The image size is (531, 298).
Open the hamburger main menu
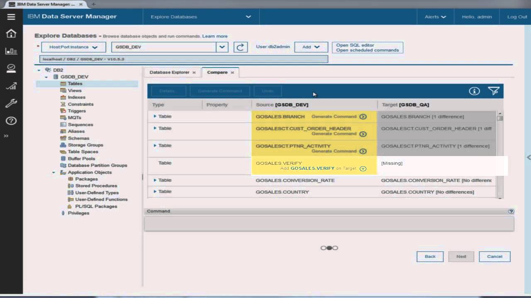[11, 17]
